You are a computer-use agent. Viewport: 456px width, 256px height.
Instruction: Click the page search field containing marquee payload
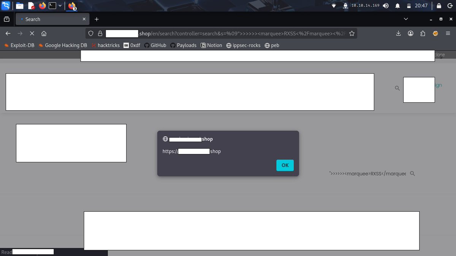point(367,173)
